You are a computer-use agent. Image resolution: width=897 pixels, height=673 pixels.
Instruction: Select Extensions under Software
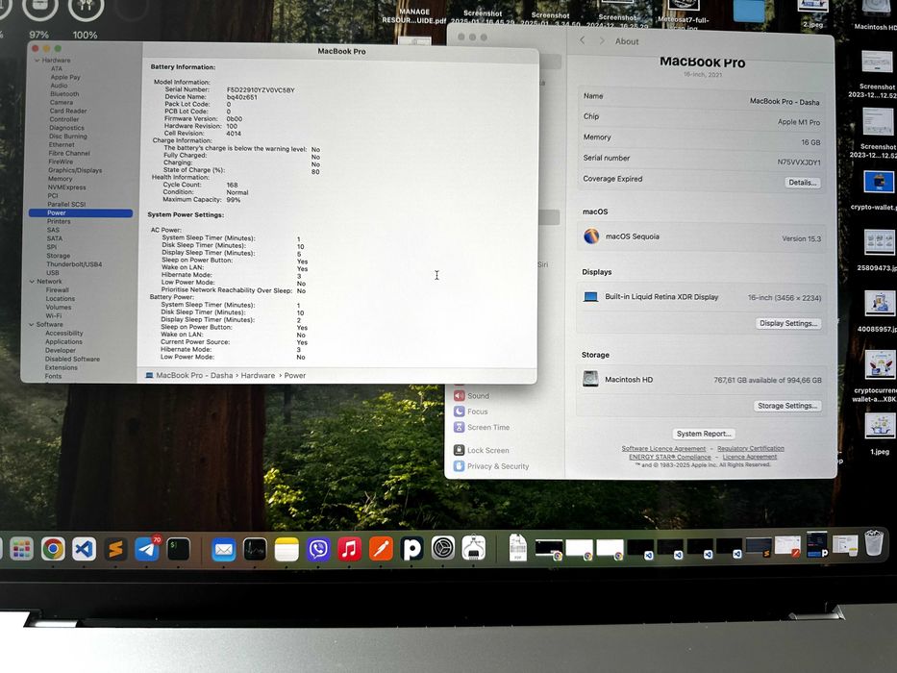point(61,367)
